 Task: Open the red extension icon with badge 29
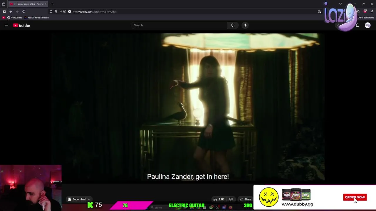(x=365, y=11)
